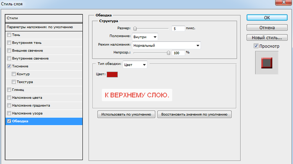Screen dimensions: 293x164
Task: Open the Тип обводки dropdown
Action: click(135, 64)
